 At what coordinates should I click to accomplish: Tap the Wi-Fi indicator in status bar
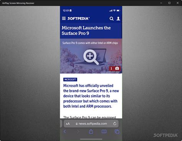click(x=114, y=10)
